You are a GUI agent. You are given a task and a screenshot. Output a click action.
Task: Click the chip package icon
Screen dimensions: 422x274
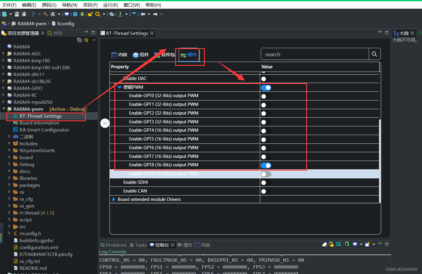coord(112,14)
